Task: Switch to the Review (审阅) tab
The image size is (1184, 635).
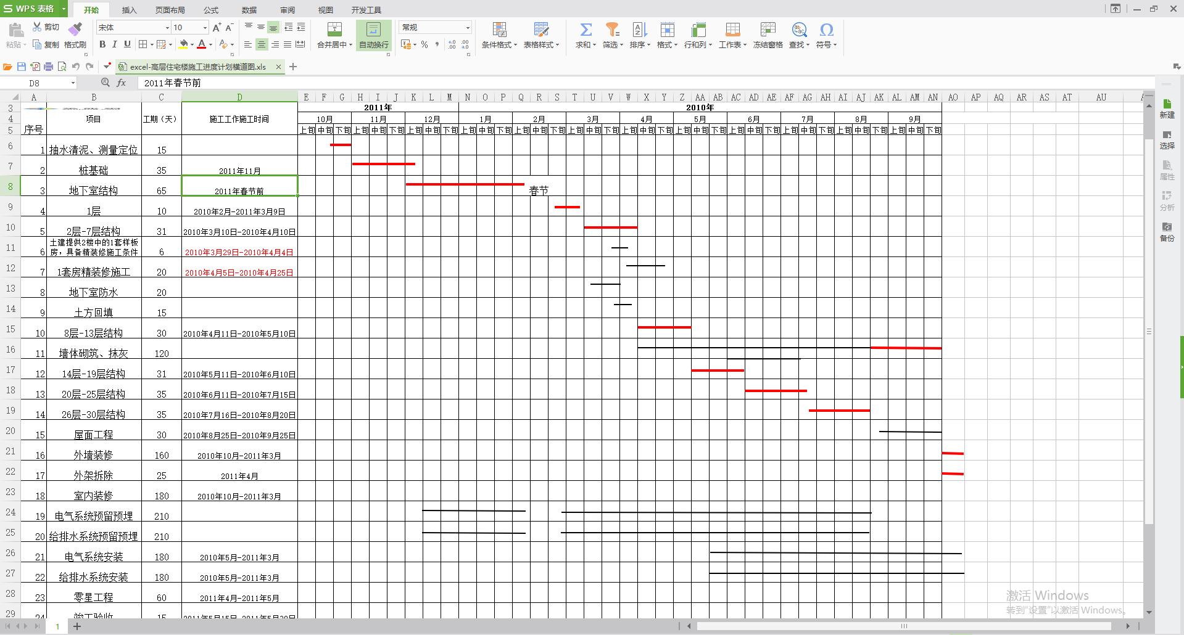Action: click(288, 10)
